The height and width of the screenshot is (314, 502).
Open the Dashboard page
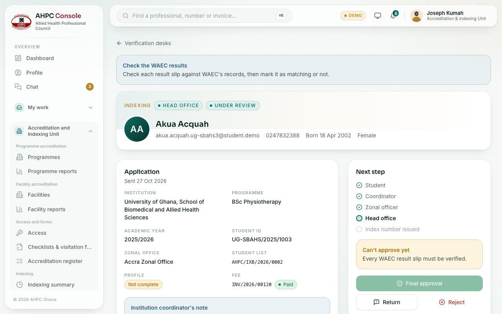click(x=54, y=58)
